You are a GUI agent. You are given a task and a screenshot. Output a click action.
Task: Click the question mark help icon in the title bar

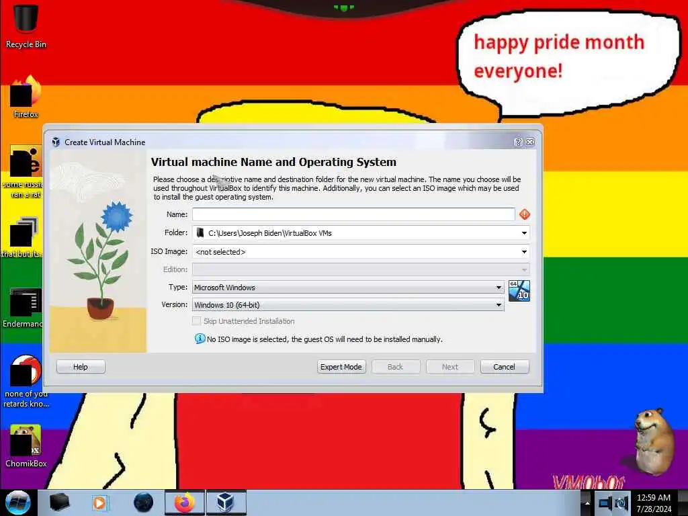518,142
